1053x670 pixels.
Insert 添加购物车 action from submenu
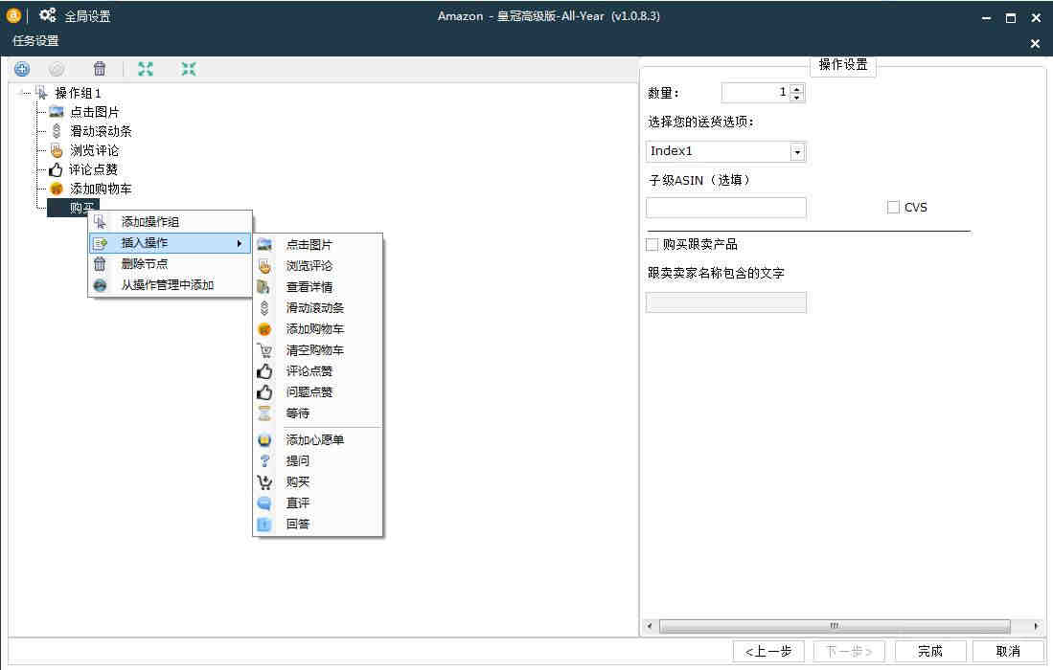(318, 328)
